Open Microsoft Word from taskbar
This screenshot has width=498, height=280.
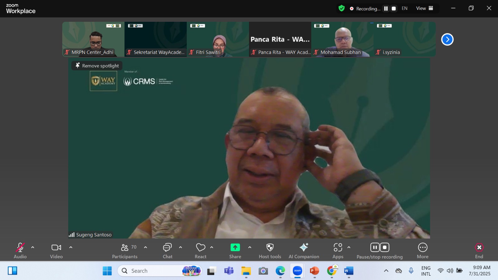click(x=349, y=271)
